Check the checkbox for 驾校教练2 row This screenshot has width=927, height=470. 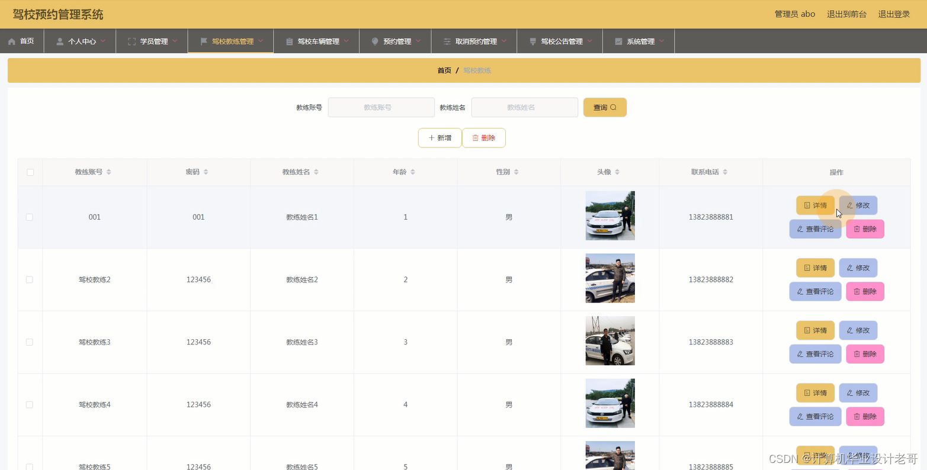point(30,279)
